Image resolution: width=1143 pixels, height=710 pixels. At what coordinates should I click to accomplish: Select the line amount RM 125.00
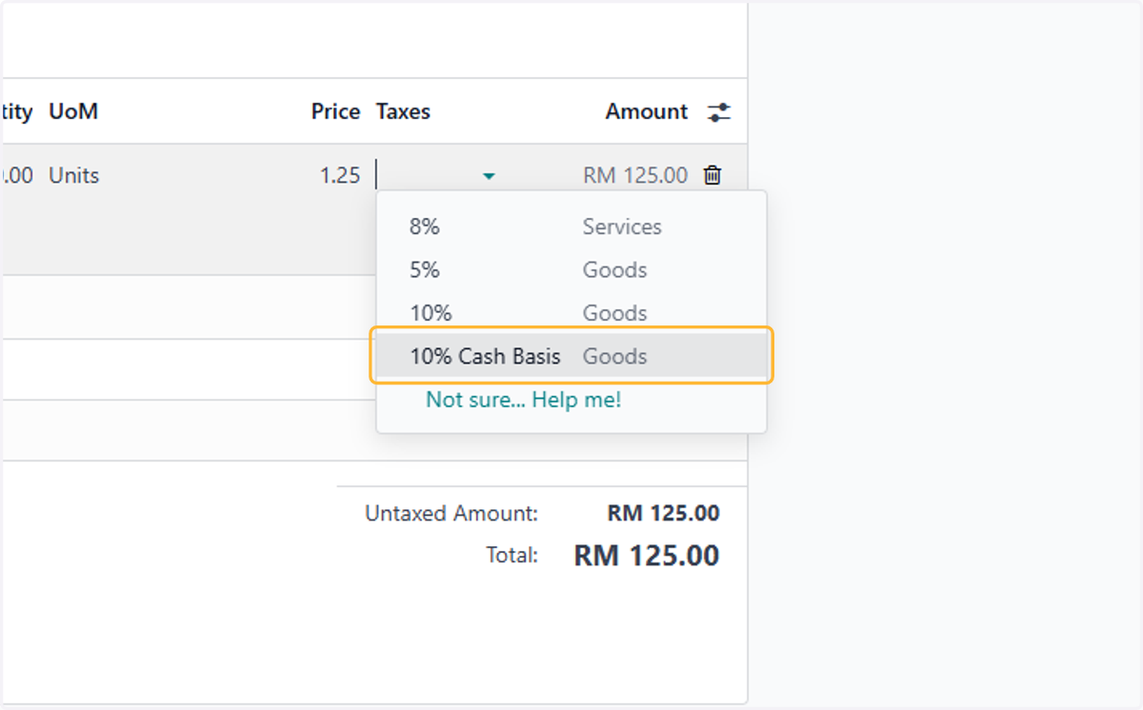pos(635,175)
